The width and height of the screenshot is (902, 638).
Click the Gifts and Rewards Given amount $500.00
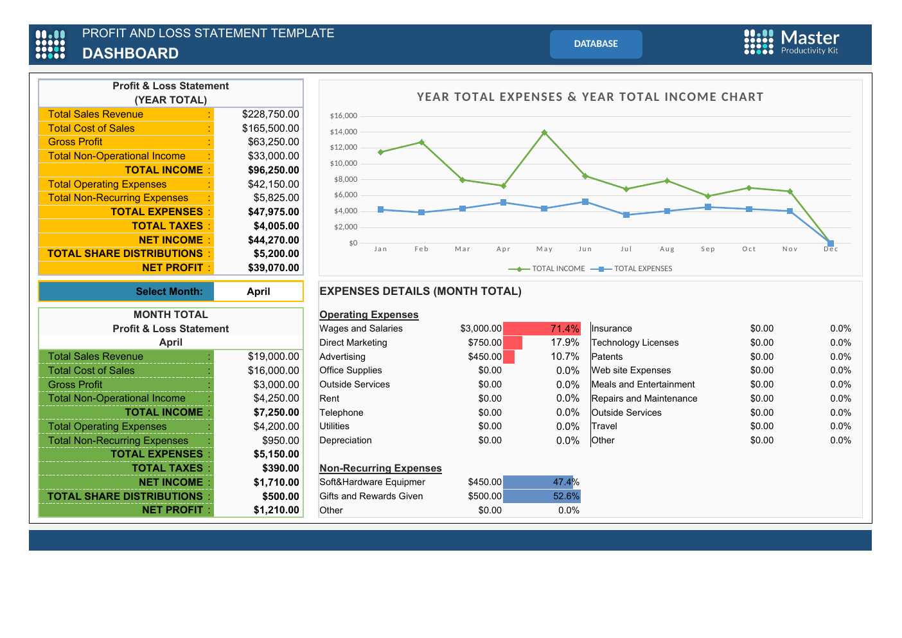484,497
